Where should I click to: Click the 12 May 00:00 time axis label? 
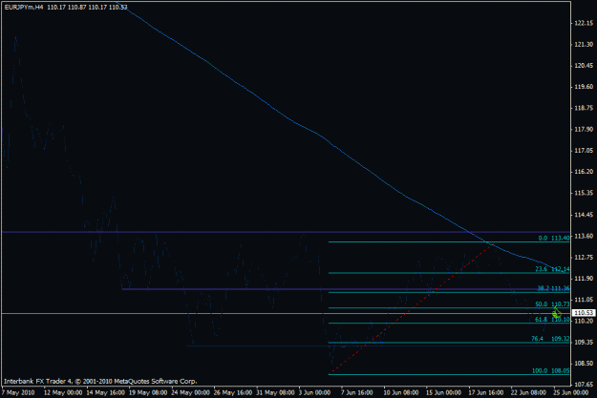tap(62, 392)
